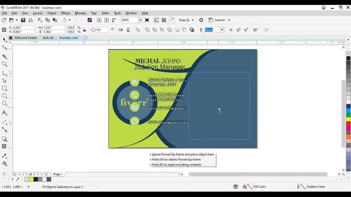Image resolution: width=351 pixels, height=197 pixels.
Task: Toggle Show Guidelines button
Action: click(x=172, y=20)
